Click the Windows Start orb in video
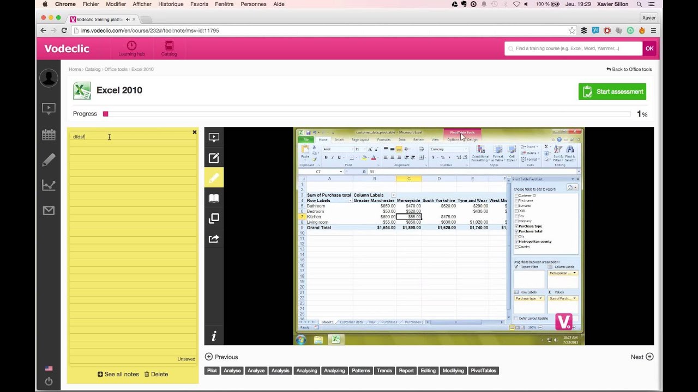The image size is (698, 392). 301,340
